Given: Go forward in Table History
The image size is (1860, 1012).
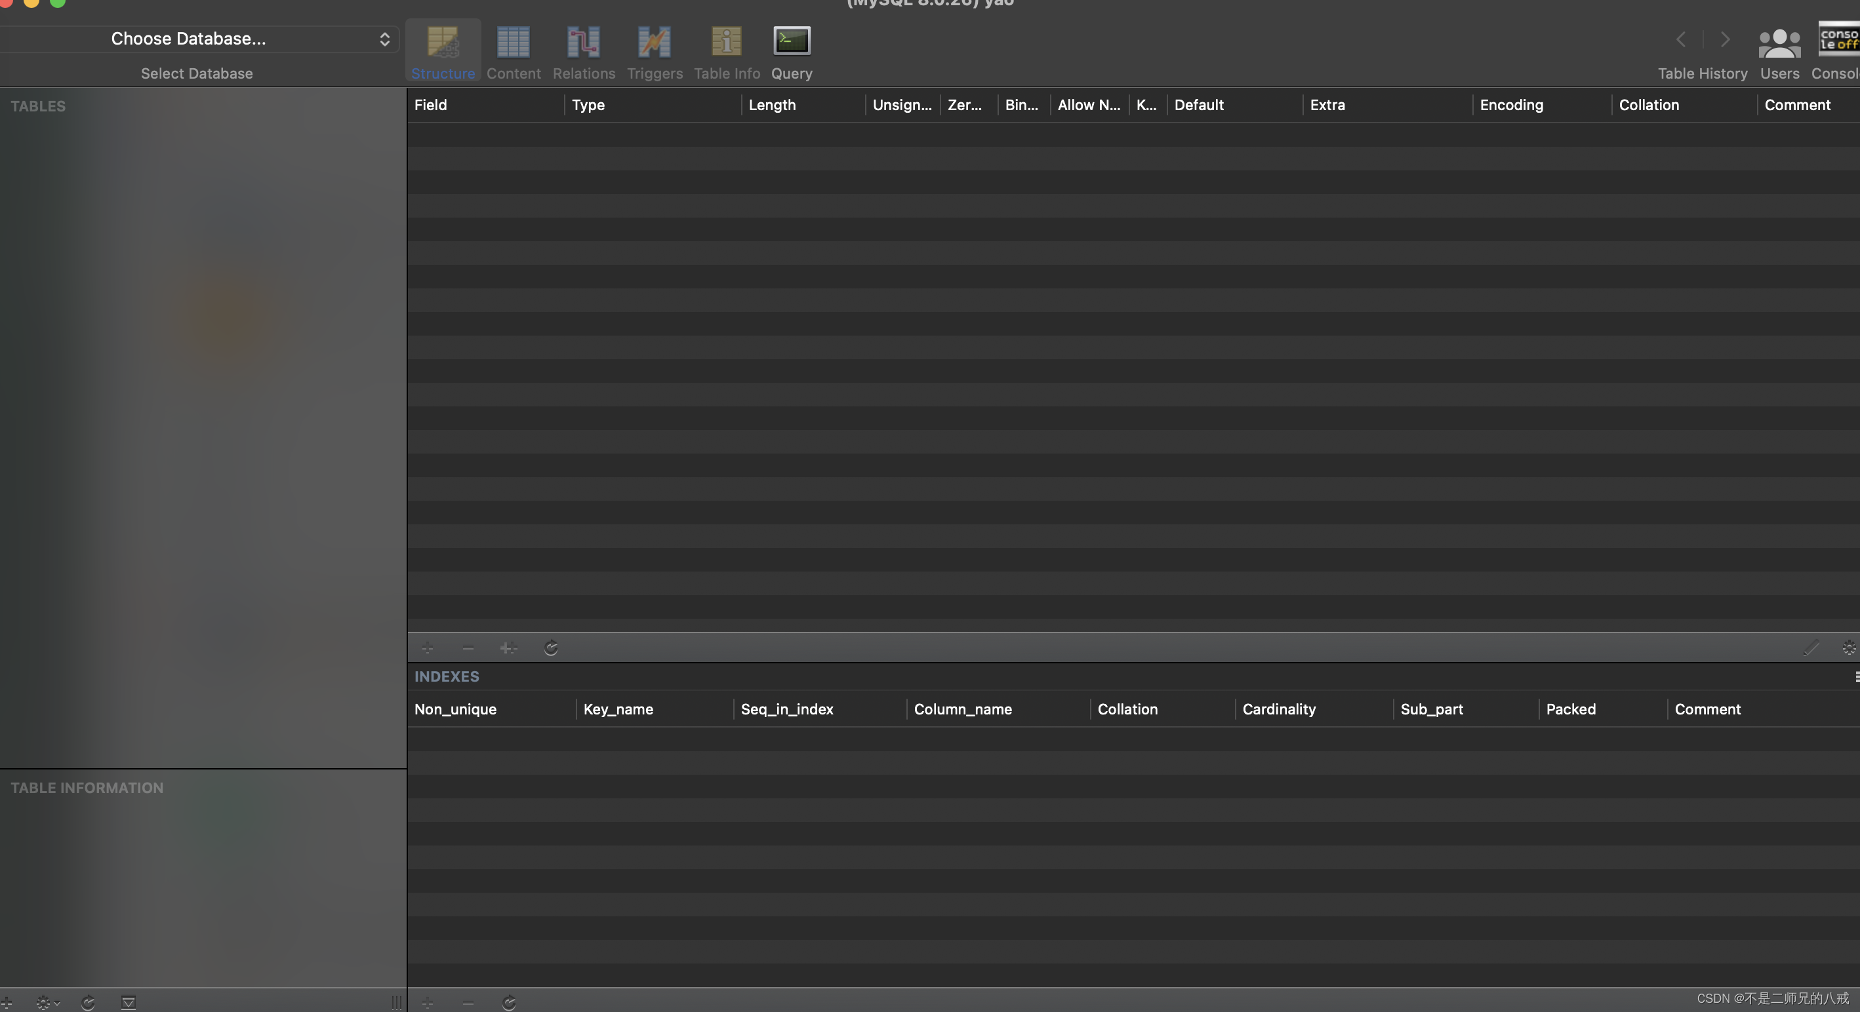Looking at the screenshot, I should pos(1725,40).
